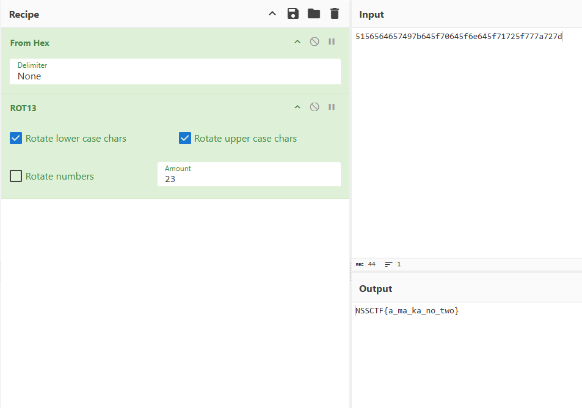
Task: Open the Delimiter dropdown
Action: click(175, 71)
